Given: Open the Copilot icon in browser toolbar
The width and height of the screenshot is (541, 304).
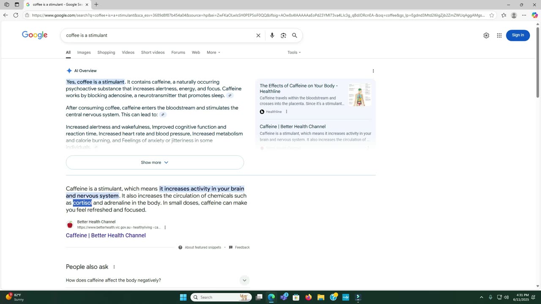Looking at the screenshot, I should point(535,15).
